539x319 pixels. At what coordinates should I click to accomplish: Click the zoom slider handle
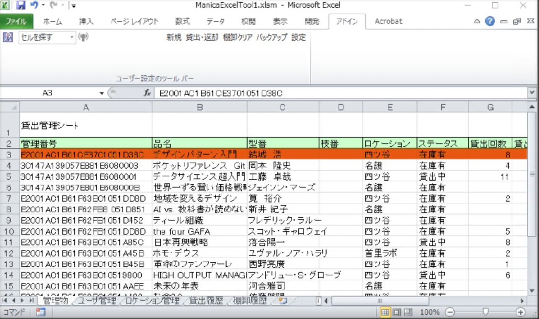[x=485, y=312]
